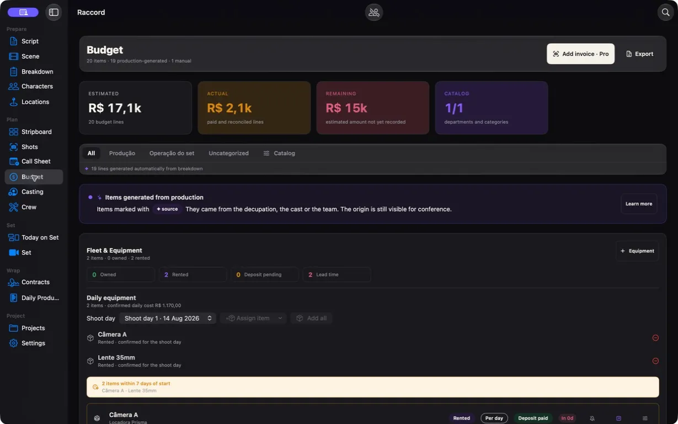Click the Estimated R$ 17,1k card
This screenshot has width=678, height=424.
pos(136,108)
